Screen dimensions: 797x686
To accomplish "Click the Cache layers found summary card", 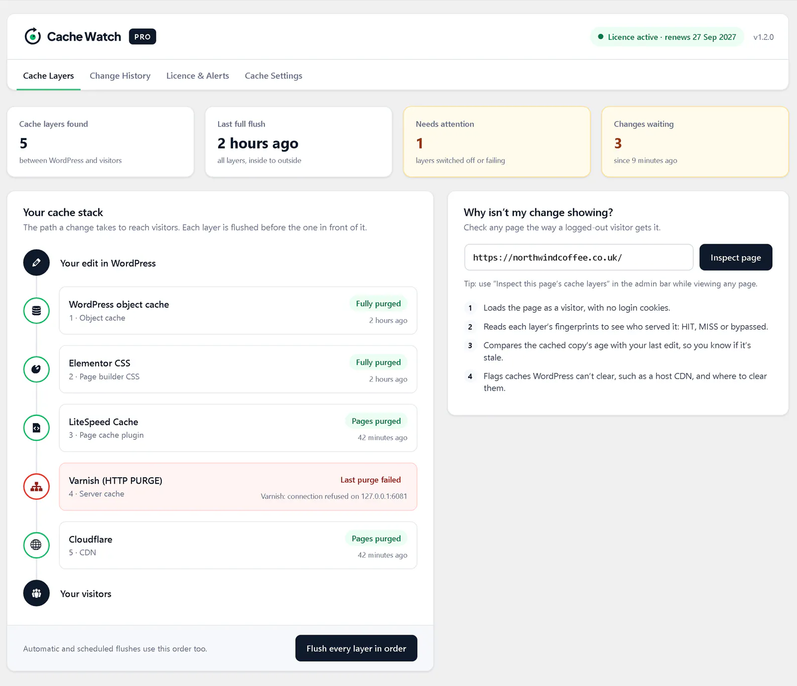I will tap(100, 142).
